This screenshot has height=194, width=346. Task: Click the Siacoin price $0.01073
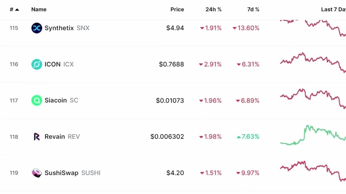(170, 101)
